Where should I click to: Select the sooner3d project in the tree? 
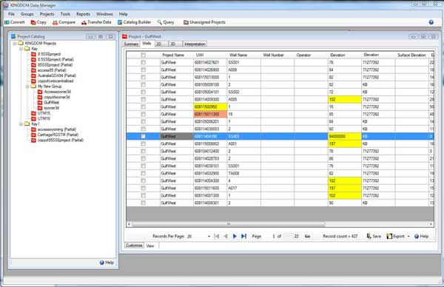tap(52, 108)
